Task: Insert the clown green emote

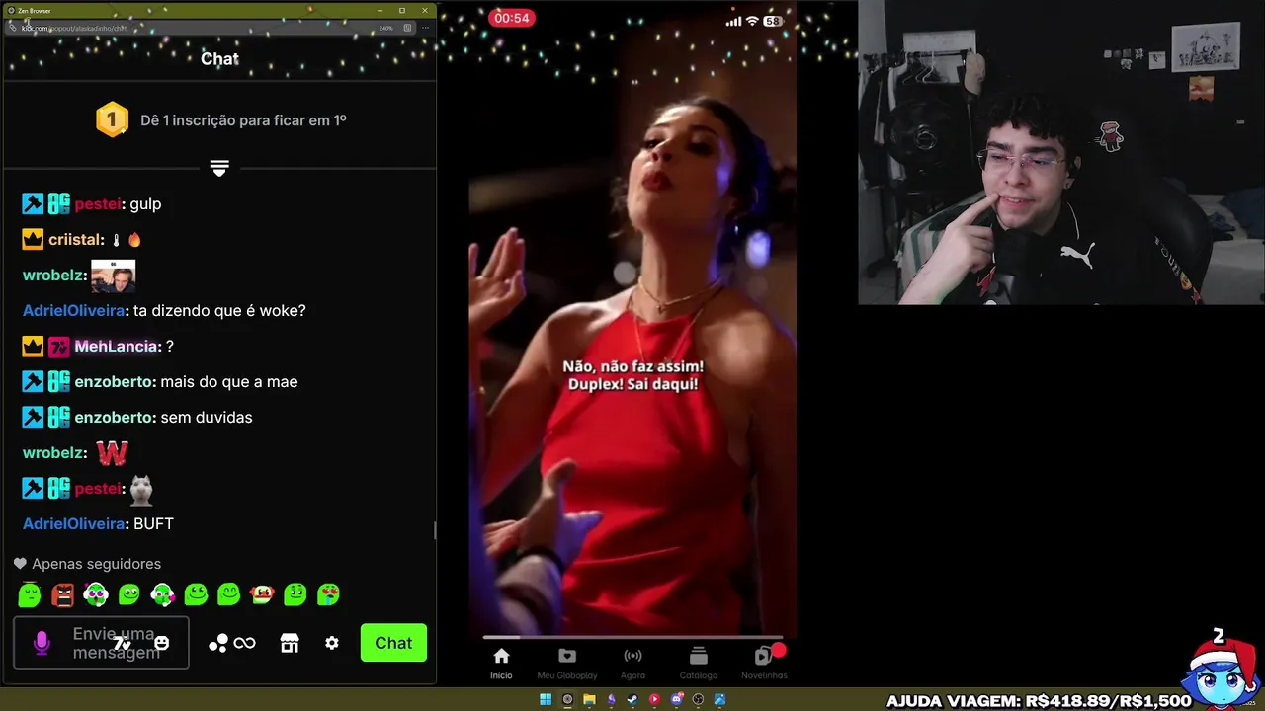Action: pyautogui.click(x=262, y=594)
